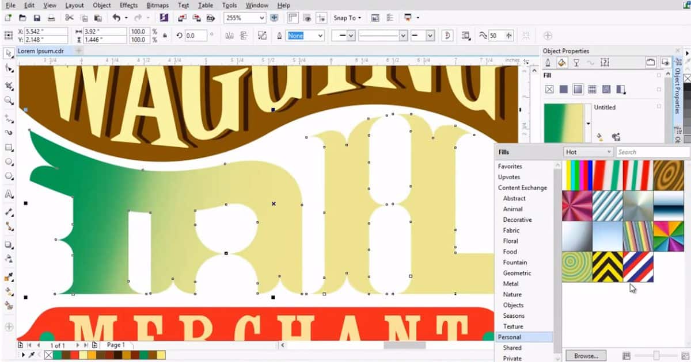The width and height of the screenshot is (691, 362).
Task: Switch fill type to Uniform fill
Action: [563, 89]
